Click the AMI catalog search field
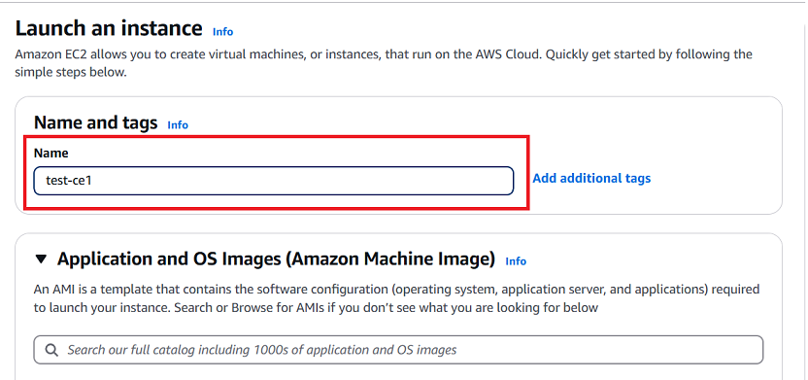Screen dimensions: 808x380 point(398,350)
